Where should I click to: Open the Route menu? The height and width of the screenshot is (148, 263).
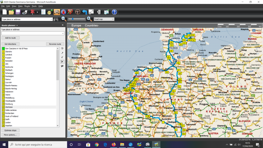tap(27, 6)
